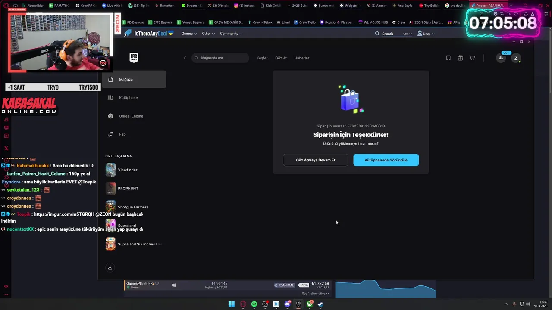Open the WL MOUSE HUB bookmark

[373, 22]
